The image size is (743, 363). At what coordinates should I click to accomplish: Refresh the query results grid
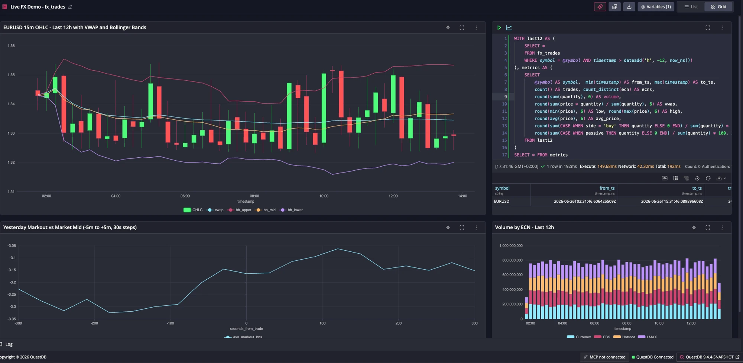click(708, 178)
